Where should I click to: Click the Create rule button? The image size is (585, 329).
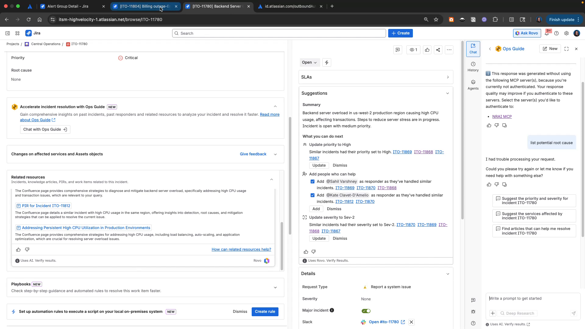point(265,311)
